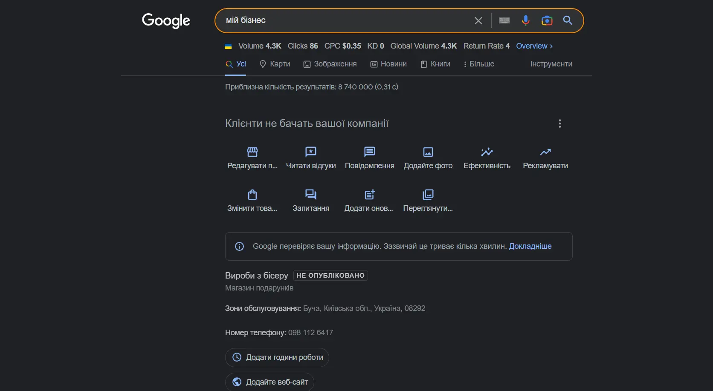Image resolution: width=713 pixels, height=391 pixels.
Task: Click the Рекламувати trending arrow icon
Action: [x=545, y=152]
